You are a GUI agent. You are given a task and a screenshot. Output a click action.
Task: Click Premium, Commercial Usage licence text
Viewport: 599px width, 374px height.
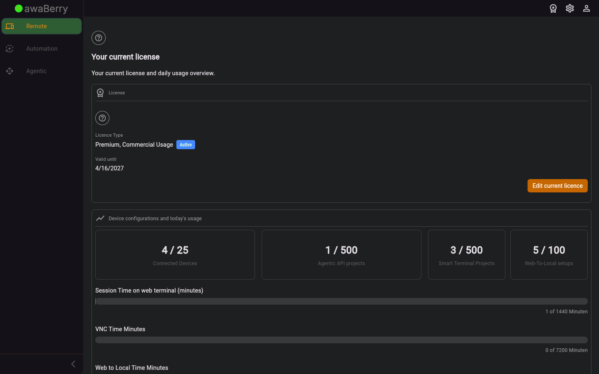pyautogui.click(x=134, y=145)
